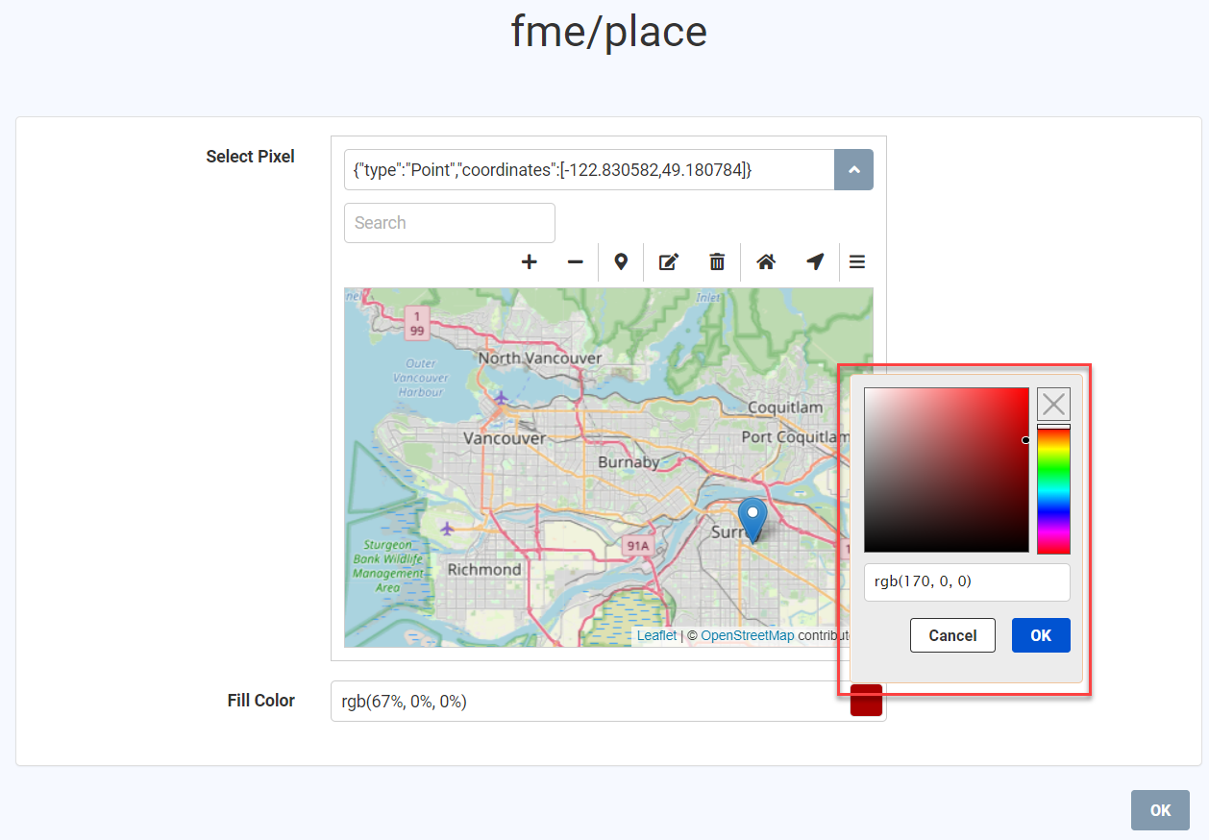Zoom out using the minus icon

(575, 261)
